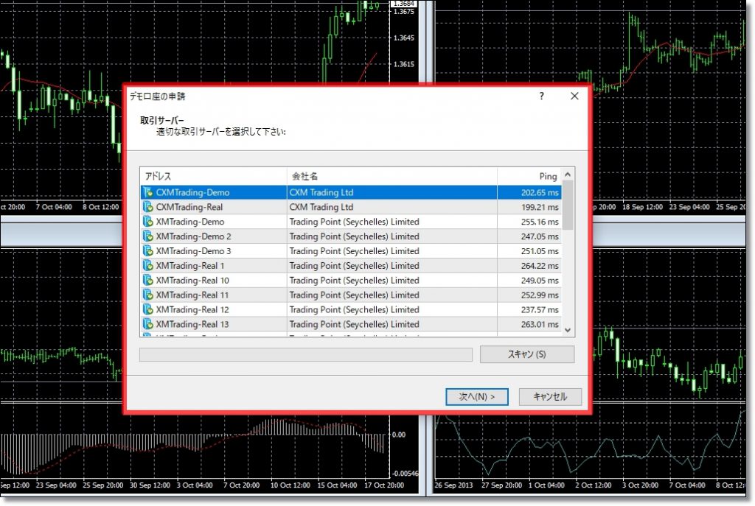Click the 199.21 ms ping value
The width and height of the screenshot is (755, 506).
pyautogui.click(x=540, y=207)
